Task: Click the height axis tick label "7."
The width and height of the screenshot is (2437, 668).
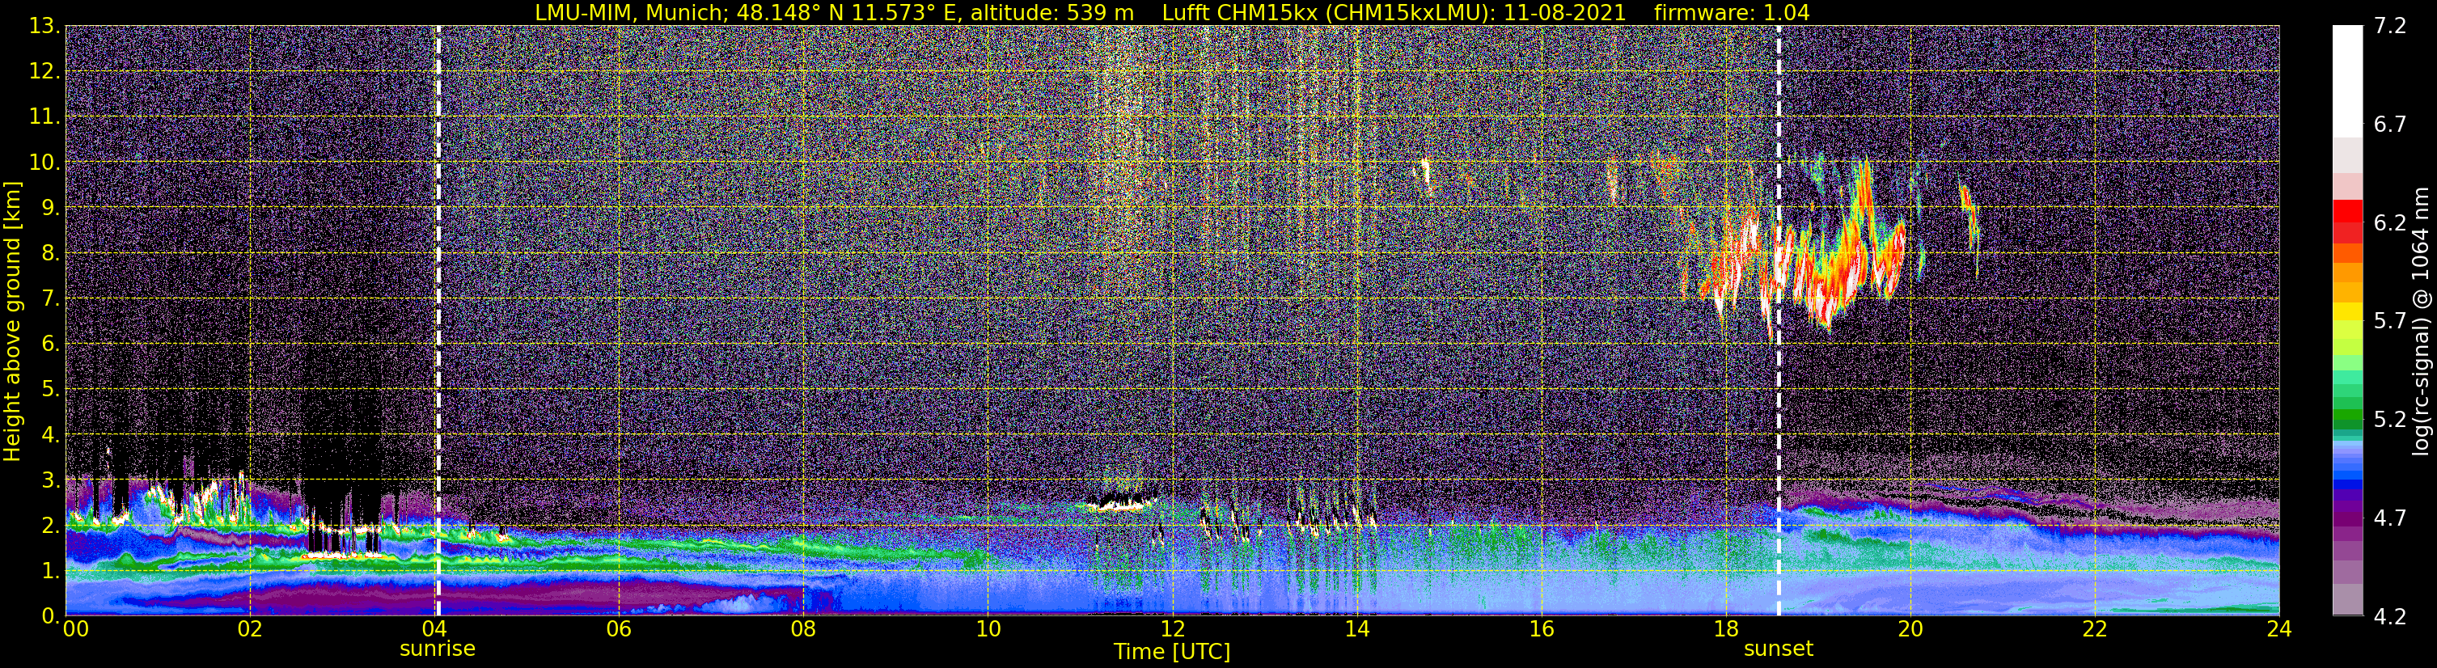Action: point(50,299)
